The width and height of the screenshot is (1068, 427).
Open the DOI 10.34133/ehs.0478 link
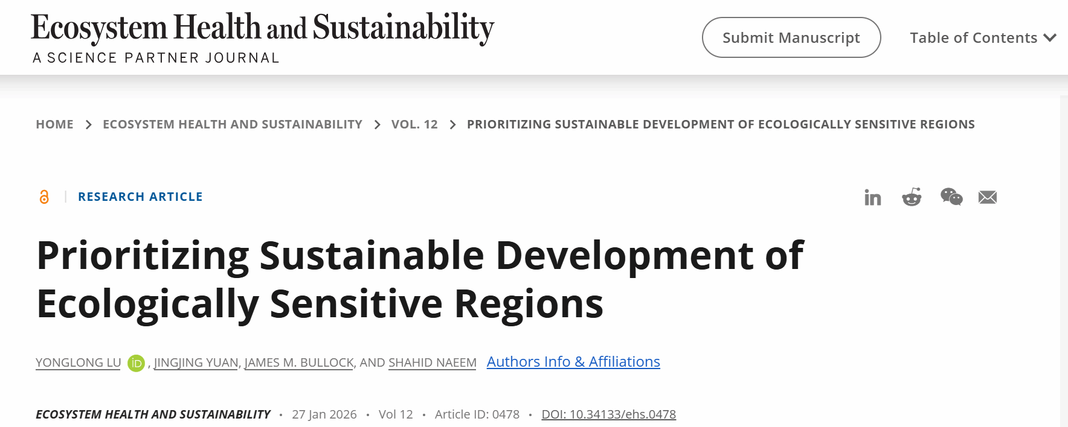pos(608,414)
